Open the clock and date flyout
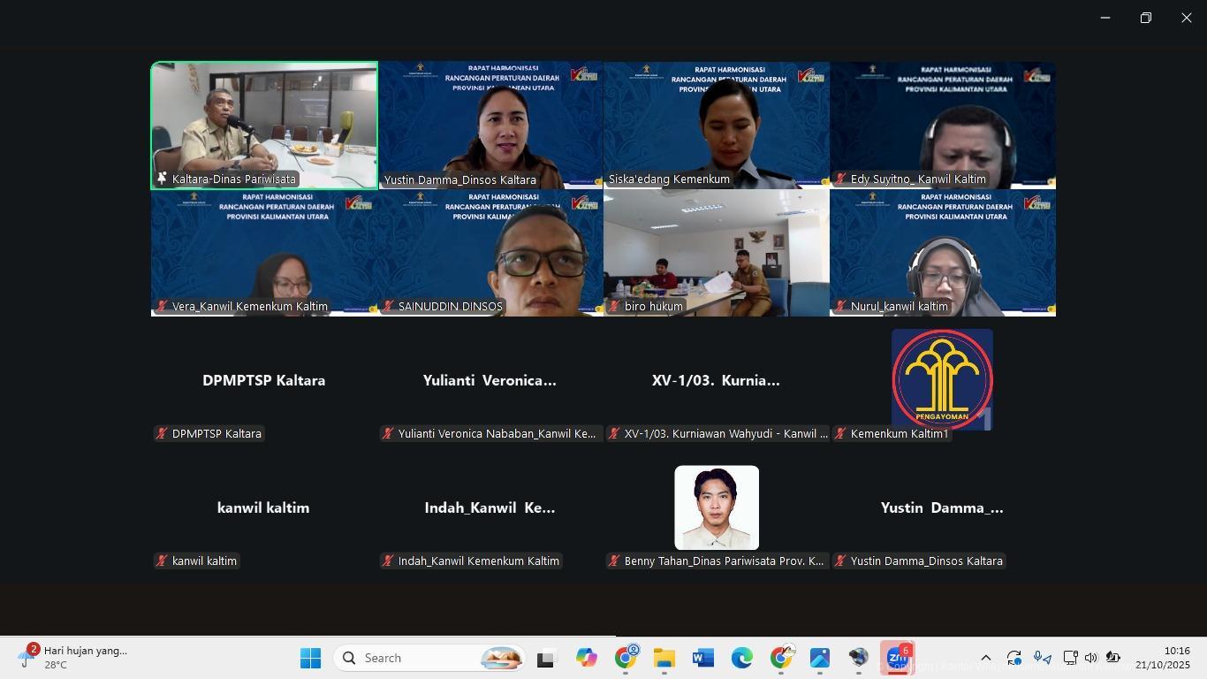 pos(1162,658)
